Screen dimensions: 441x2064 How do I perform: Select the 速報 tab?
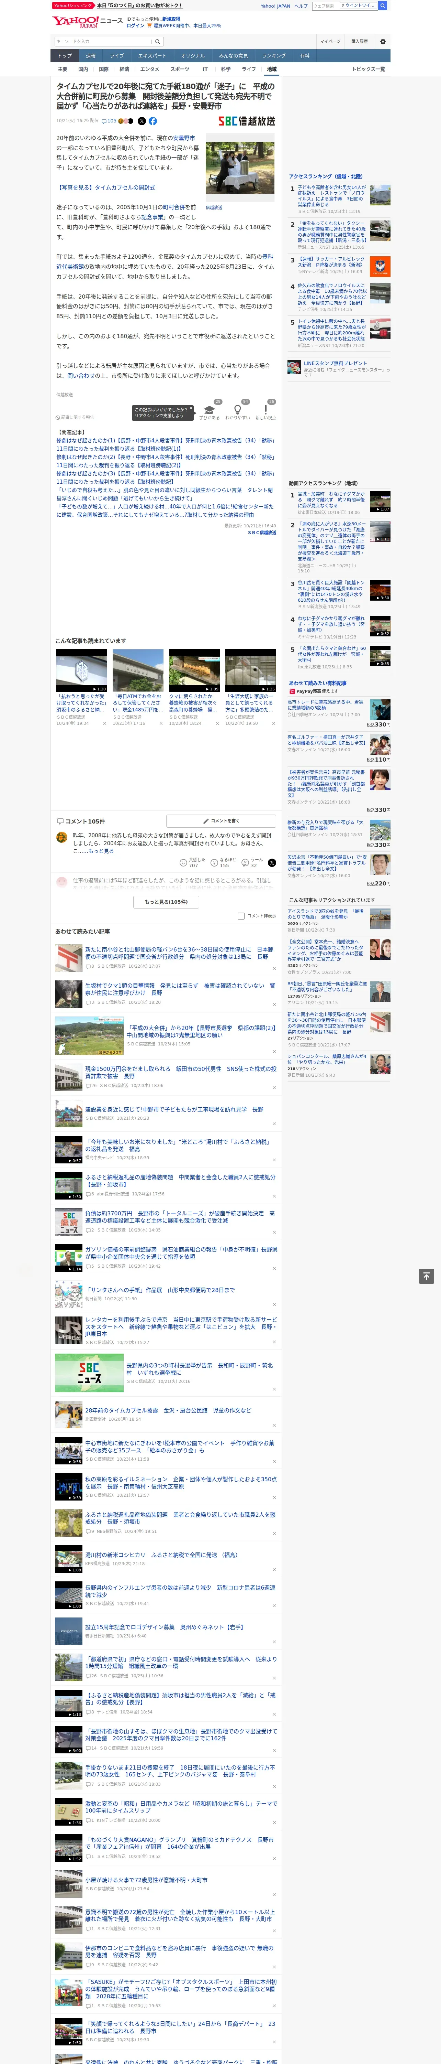pyautogui.click(x=90, y=56)
